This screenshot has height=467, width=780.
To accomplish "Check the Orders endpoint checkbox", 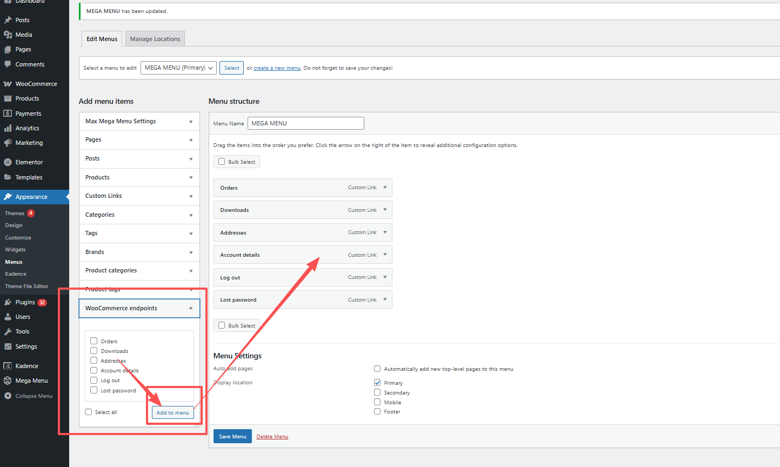I will point(94,341).
